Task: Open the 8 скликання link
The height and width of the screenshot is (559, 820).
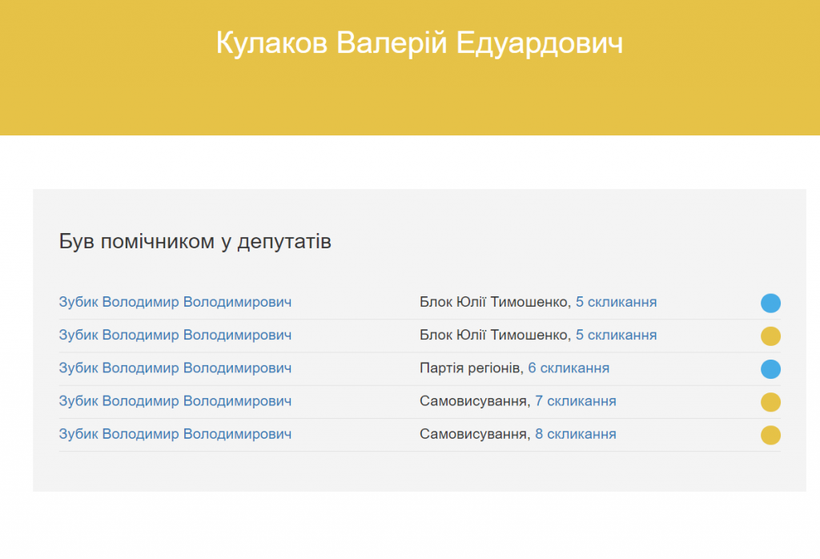Action: pyautogui.click(x=575, y=434)
